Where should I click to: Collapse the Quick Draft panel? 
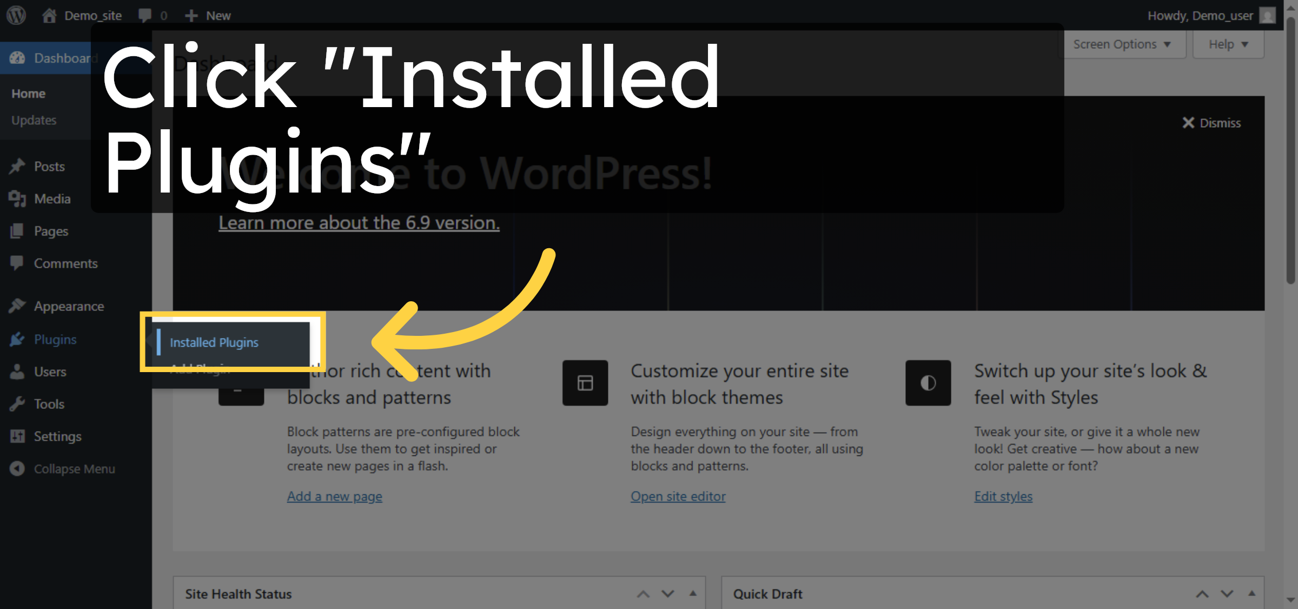tap(1253, 593)
